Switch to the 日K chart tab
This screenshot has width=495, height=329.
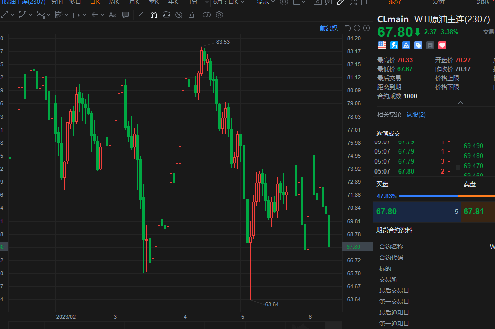(94, 2)
